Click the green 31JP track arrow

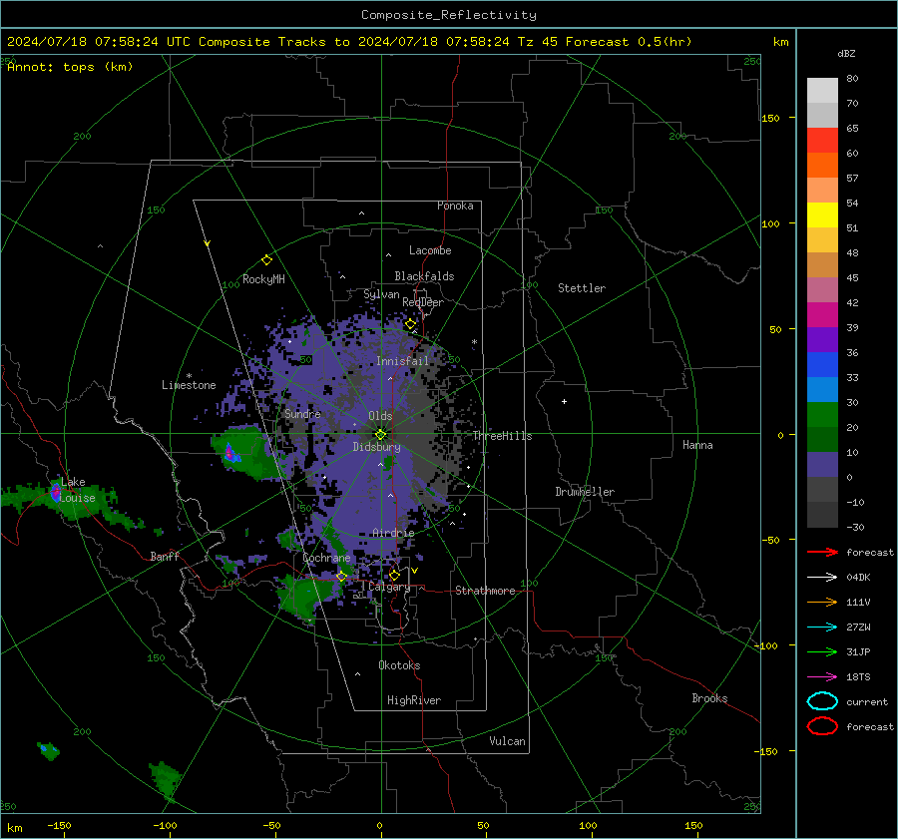[x=822, y=651]
